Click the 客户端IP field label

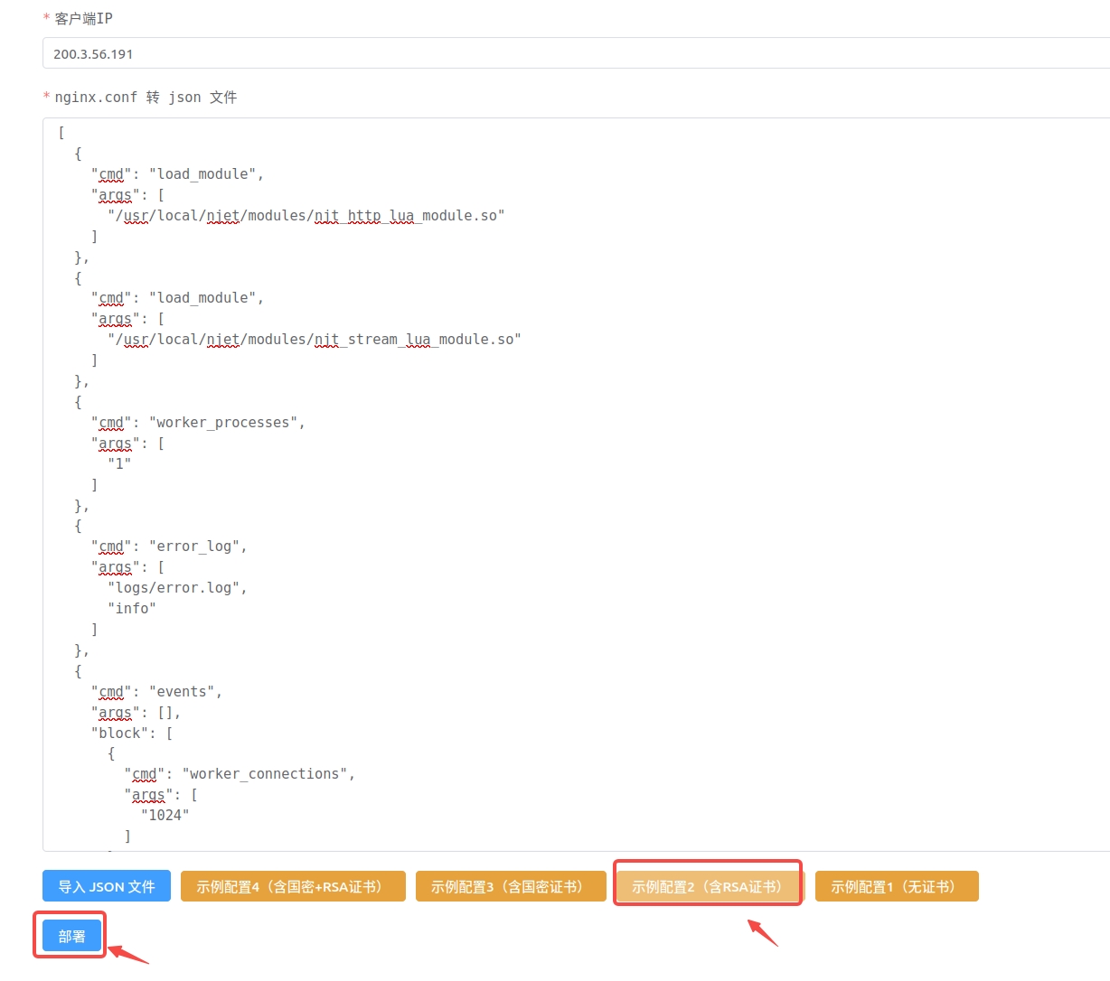(x=83, y=18)
